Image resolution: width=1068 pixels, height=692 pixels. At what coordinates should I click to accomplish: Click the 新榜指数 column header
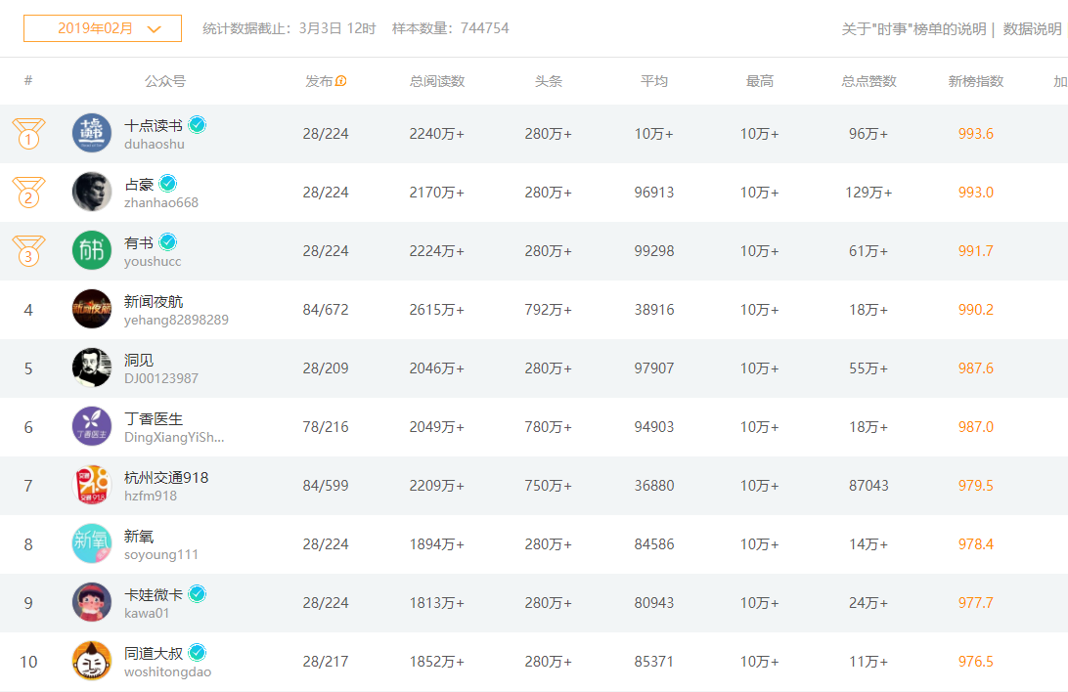(x=975, y=81)
